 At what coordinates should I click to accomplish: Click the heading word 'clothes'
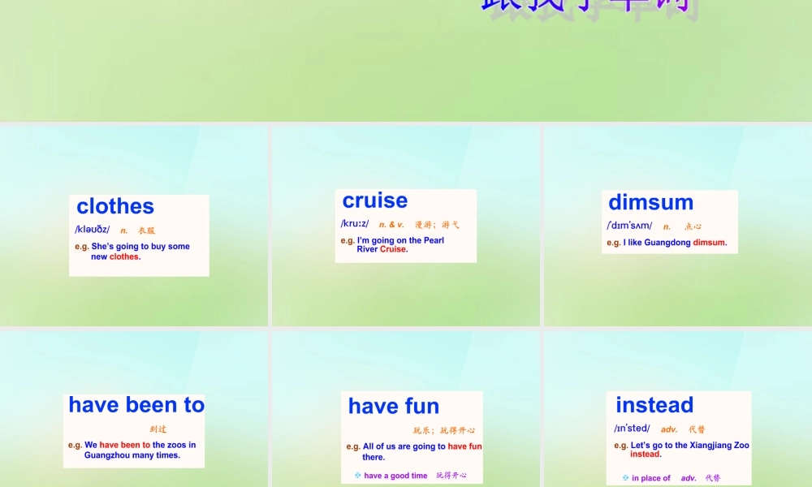pos(115,206)
